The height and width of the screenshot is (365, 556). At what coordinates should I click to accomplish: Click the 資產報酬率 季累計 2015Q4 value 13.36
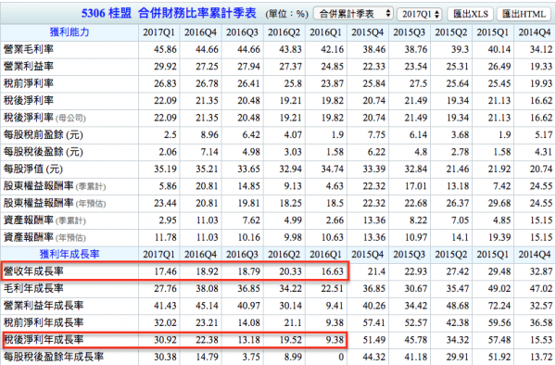[x=373, y=220]
